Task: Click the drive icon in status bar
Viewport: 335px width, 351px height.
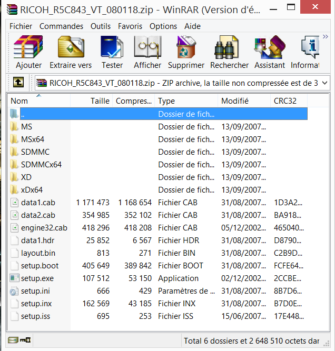Action: click(13, 340)
